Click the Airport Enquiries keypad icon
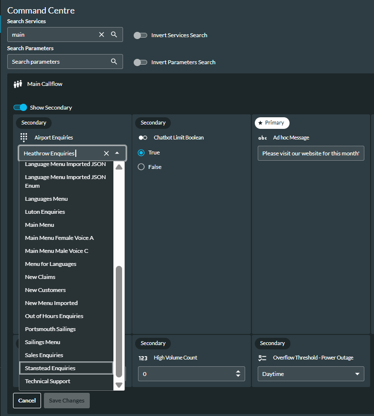Screen dimensions: 374x416 pyautogui.click(x=24, y=138)
